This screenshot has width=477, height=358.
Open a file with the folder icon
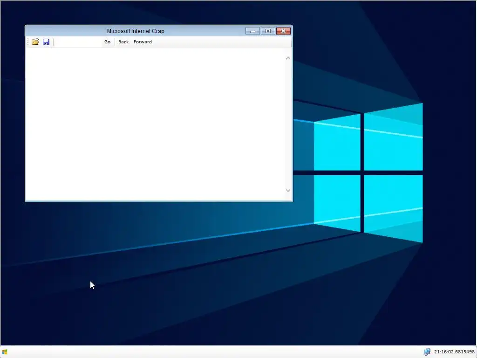coord(35,41)
